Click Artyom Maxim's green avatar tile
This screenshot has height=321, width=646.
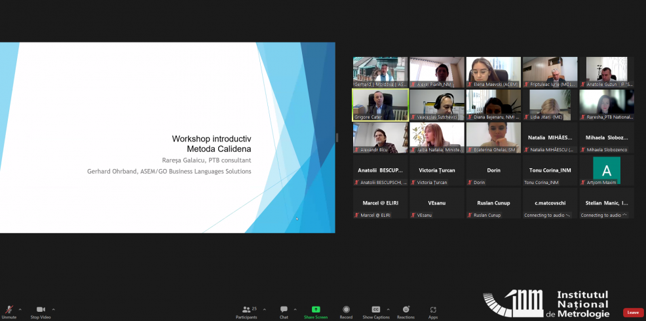pos(606,170)
